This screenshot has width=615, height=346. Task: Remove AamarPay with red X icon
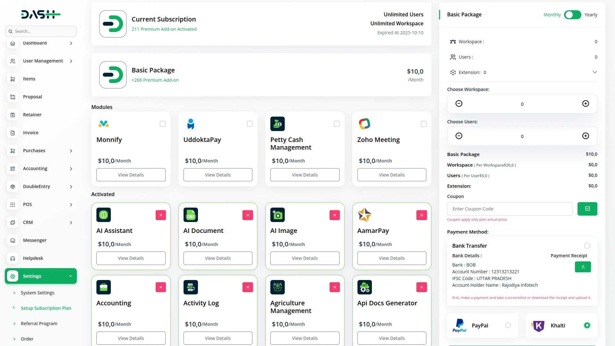coord(422,215)
